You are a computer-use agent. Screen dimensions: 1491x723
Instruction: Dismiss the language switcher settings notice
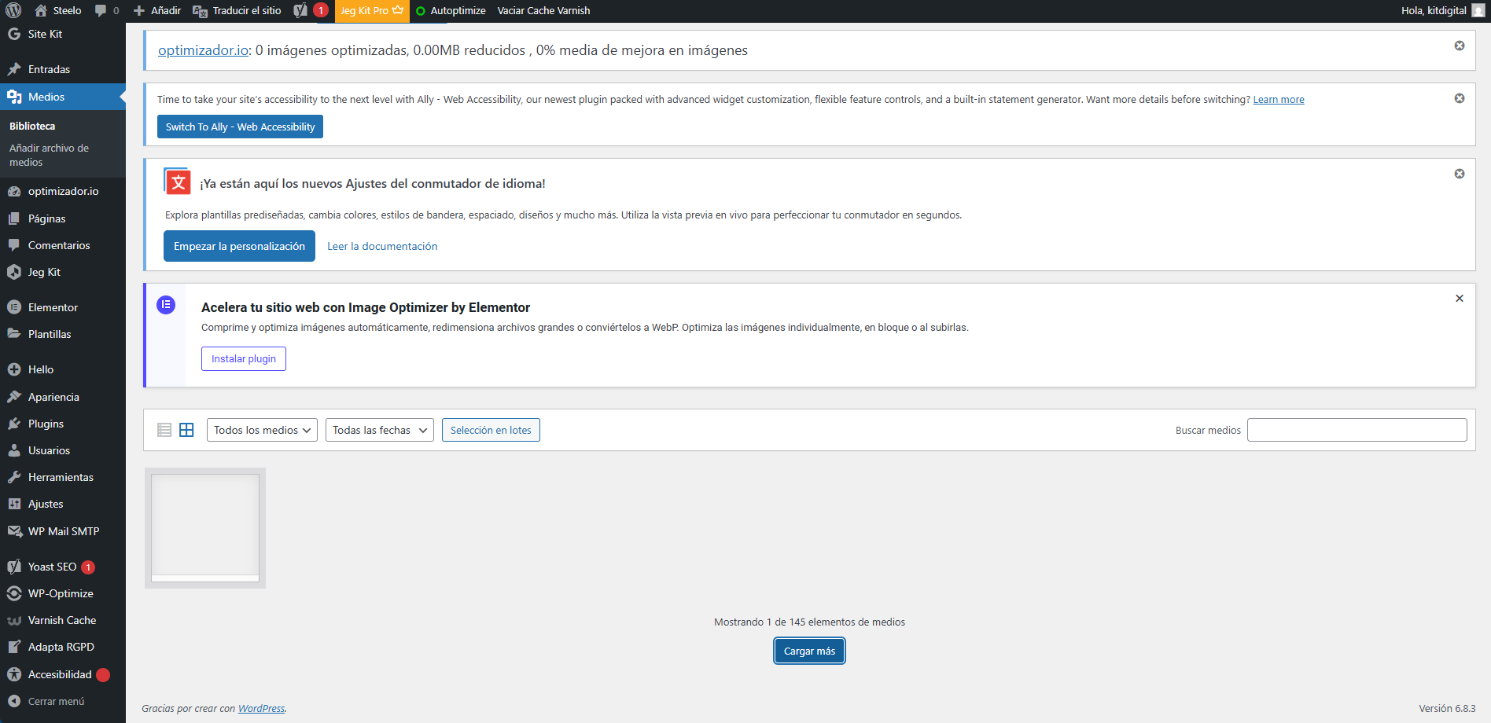pyautogui.click(x=1459, y=174)
